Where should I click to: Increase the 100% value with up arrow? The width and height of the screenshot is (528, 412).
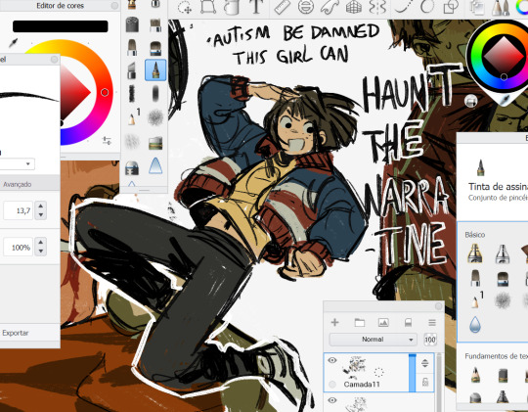41,242
